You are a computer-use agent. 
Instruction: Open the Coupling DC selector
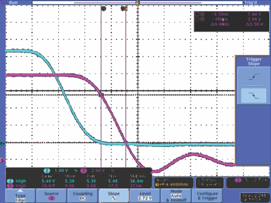(82, 196)
